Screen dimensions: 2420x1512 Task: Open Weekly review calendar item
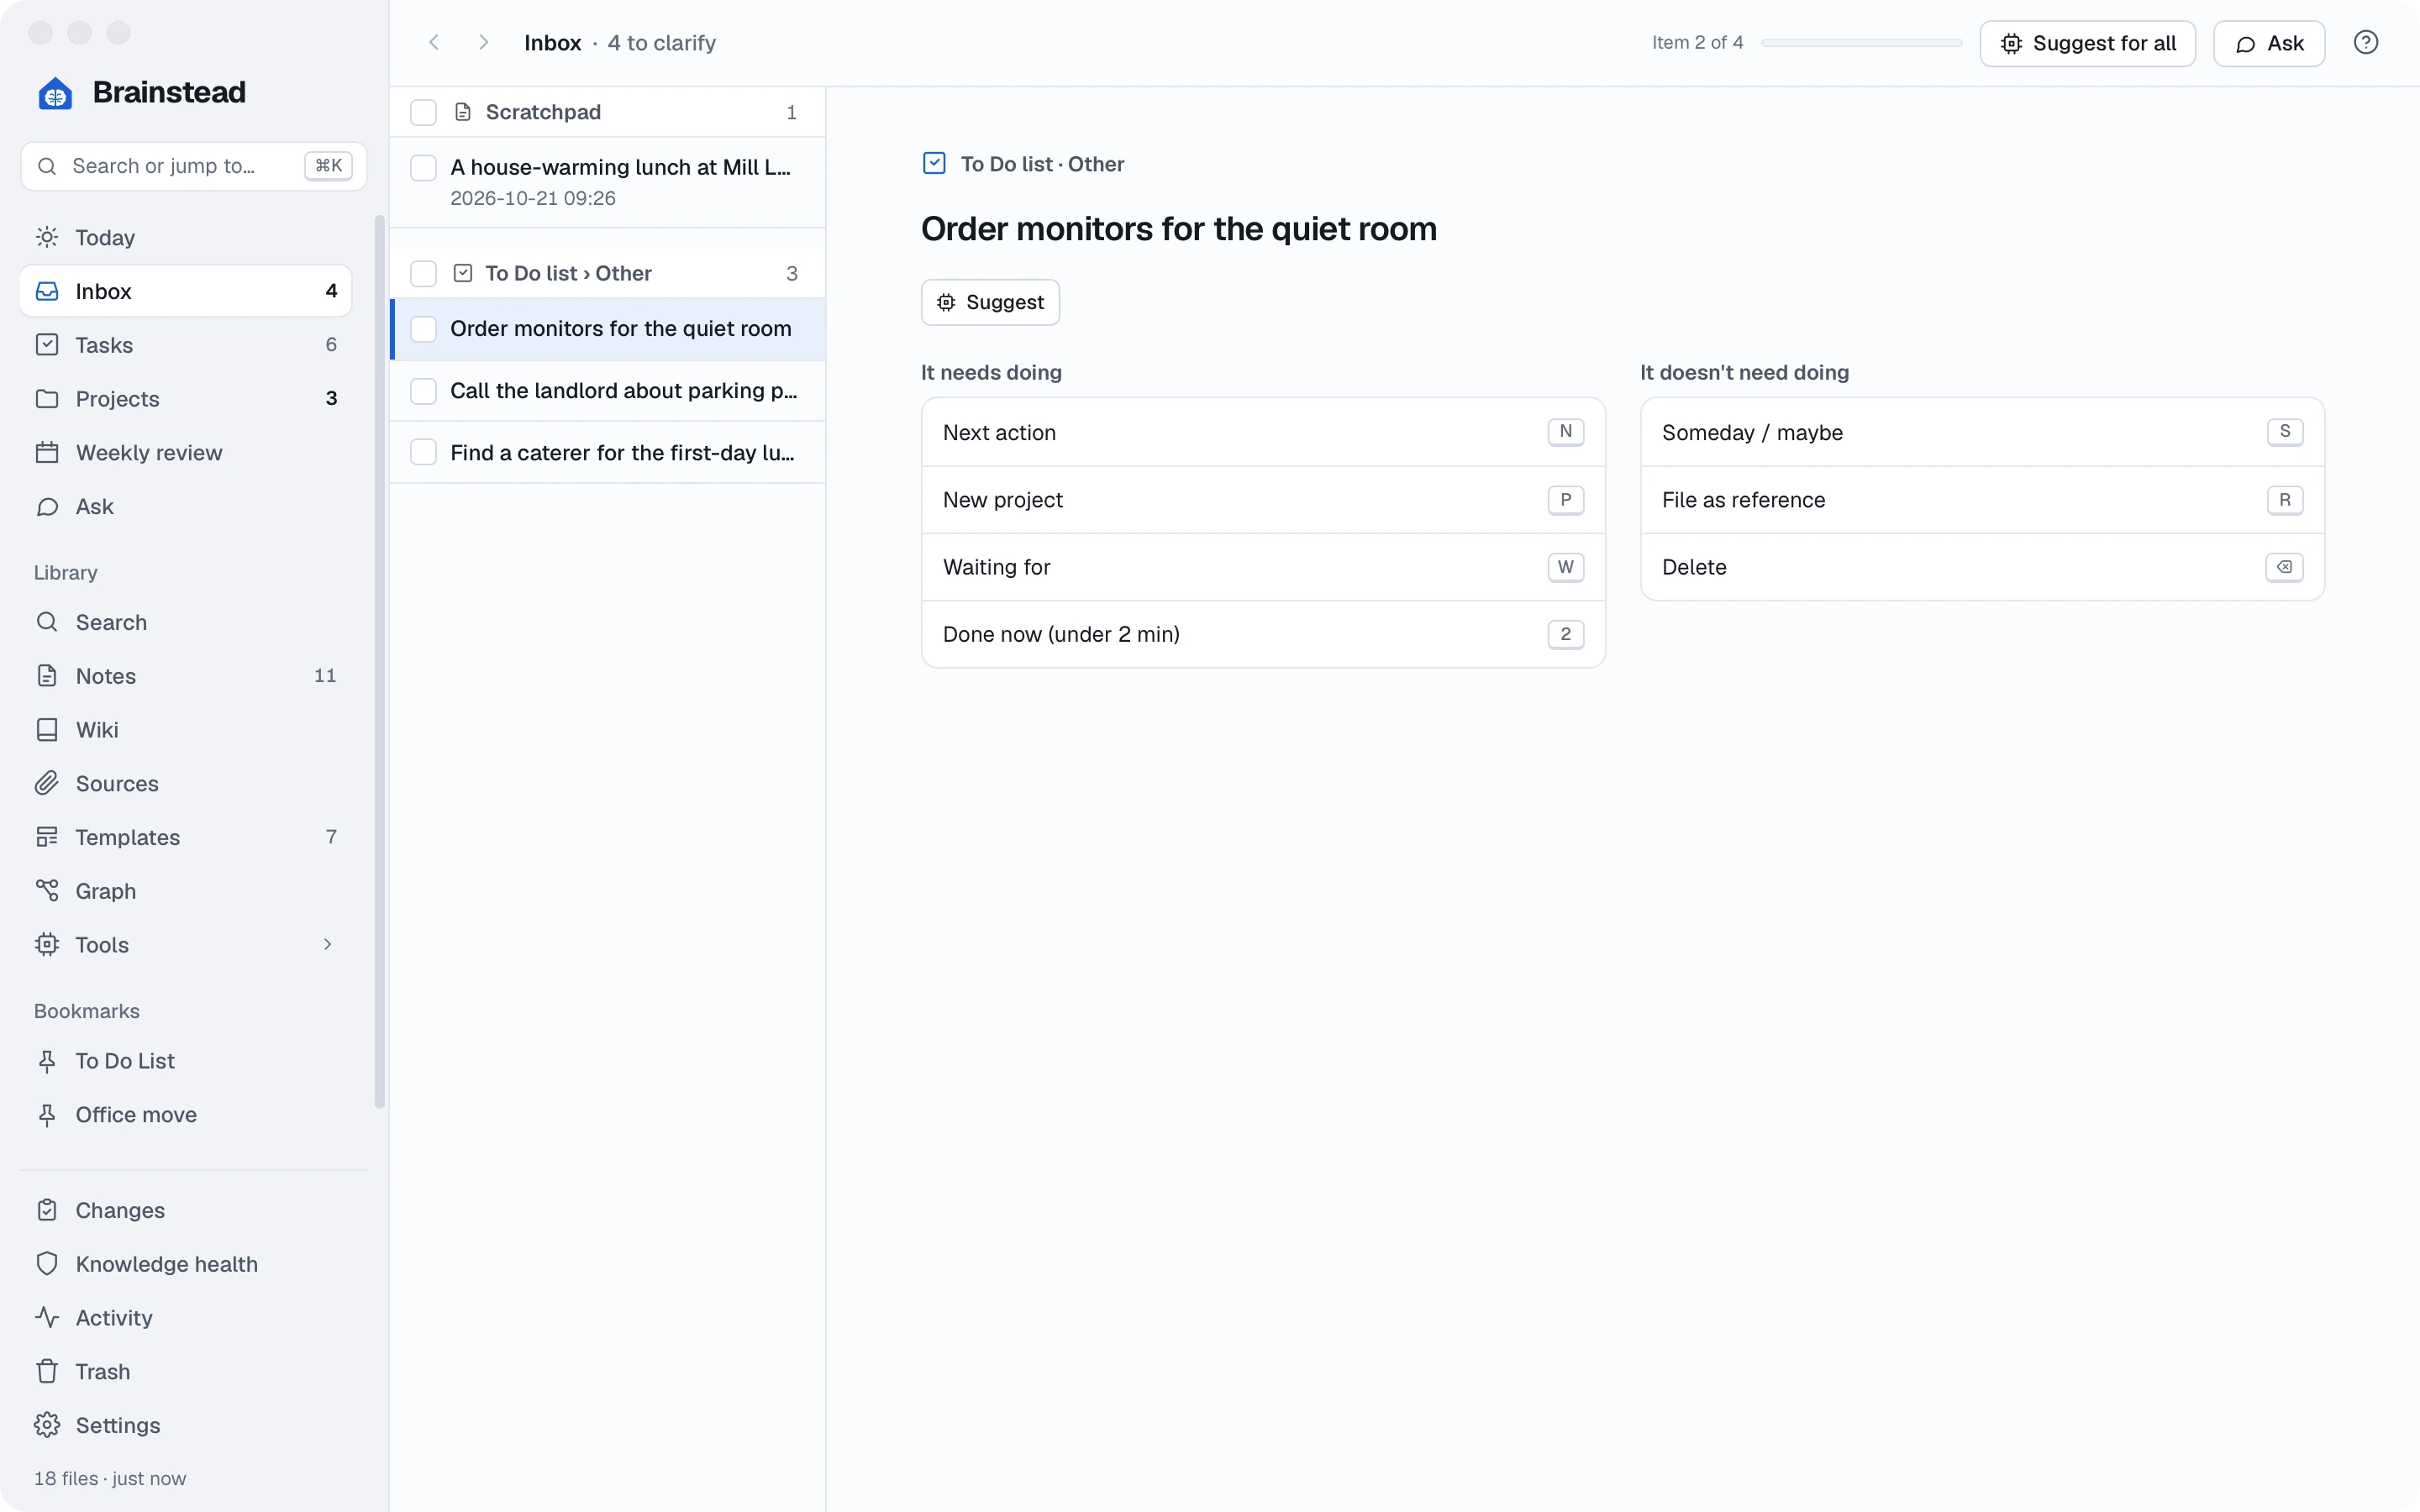click(186, 453)
